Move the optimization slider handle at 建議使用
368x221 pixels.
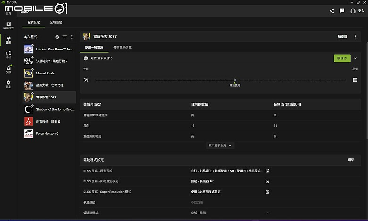tap(234, 80)
